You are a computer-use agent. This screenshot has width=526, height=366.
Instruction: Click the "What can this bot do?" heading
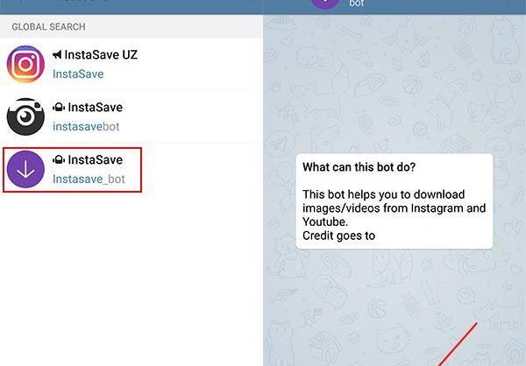[x=359, y=167]
